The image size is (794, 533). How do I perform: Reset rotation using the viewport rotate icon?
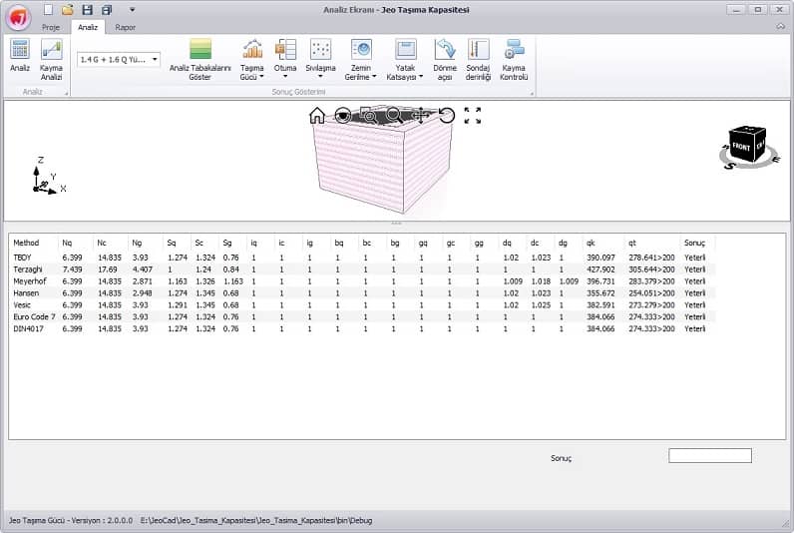pos(446,116)
